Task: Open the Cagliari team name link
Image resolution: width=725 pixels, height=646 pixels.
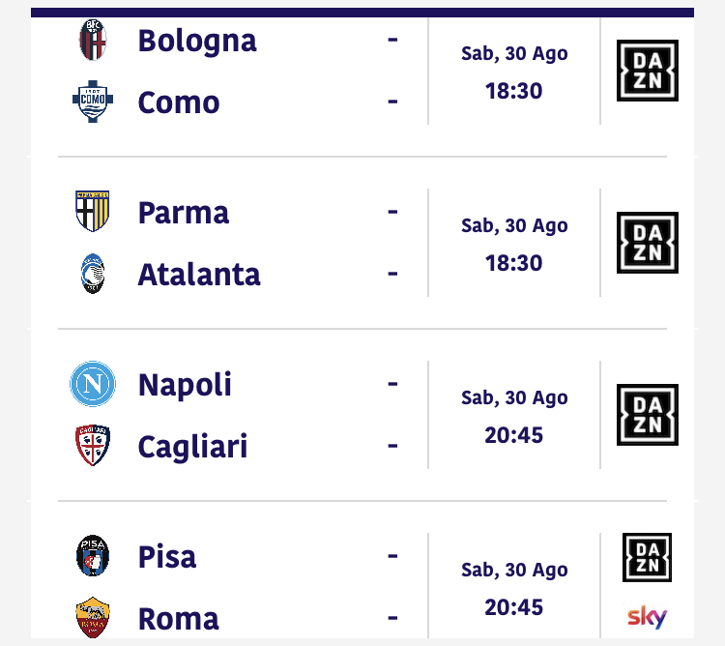Action: tap(192, 447)
